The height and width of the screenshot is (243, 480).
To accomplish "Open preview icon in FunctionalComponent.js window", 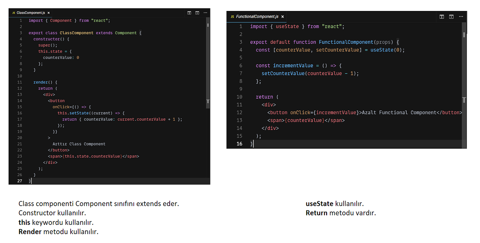I will [x=451, y=16].
